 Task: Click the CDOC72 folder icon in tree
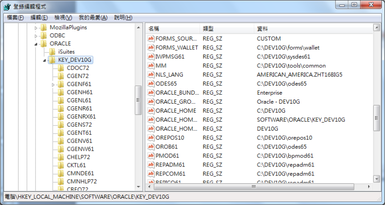tap(60, 68)
